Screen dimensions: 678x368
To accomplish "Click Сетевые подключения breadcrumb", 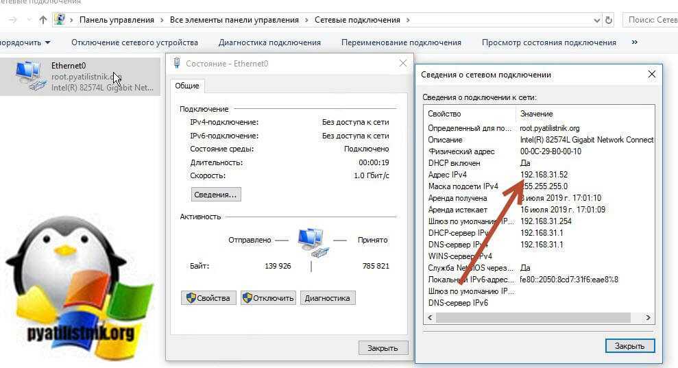I will click(x=357, y=20).
